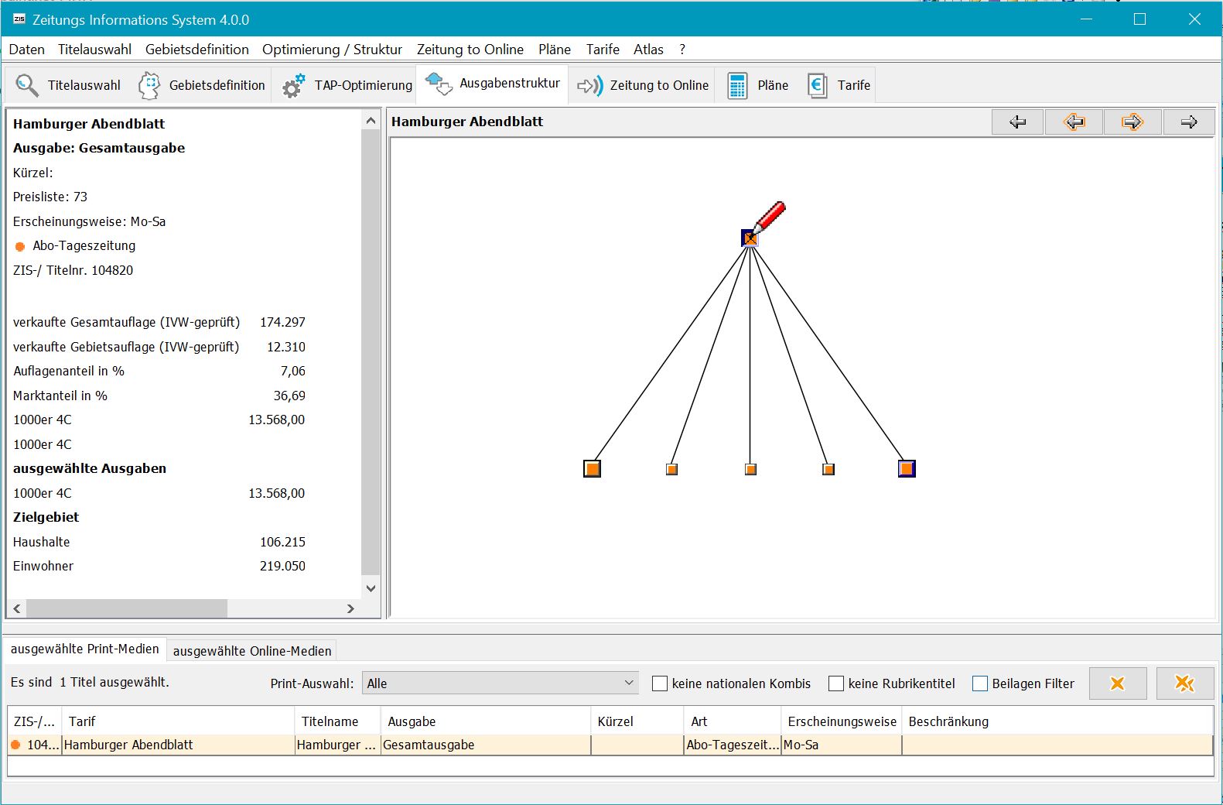Click the Abo-Tageszeit... cell in the table

pyautogui.click(x=733, y=745)
